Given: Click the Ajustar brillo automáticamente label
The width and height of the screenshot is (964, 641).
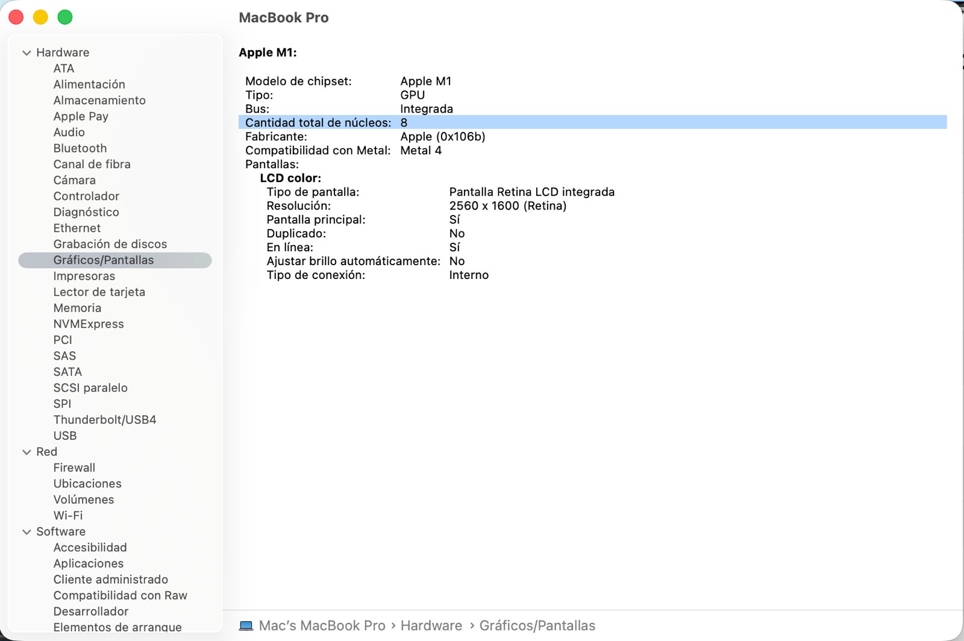Looking at the screenshot, I should point(354,261).
